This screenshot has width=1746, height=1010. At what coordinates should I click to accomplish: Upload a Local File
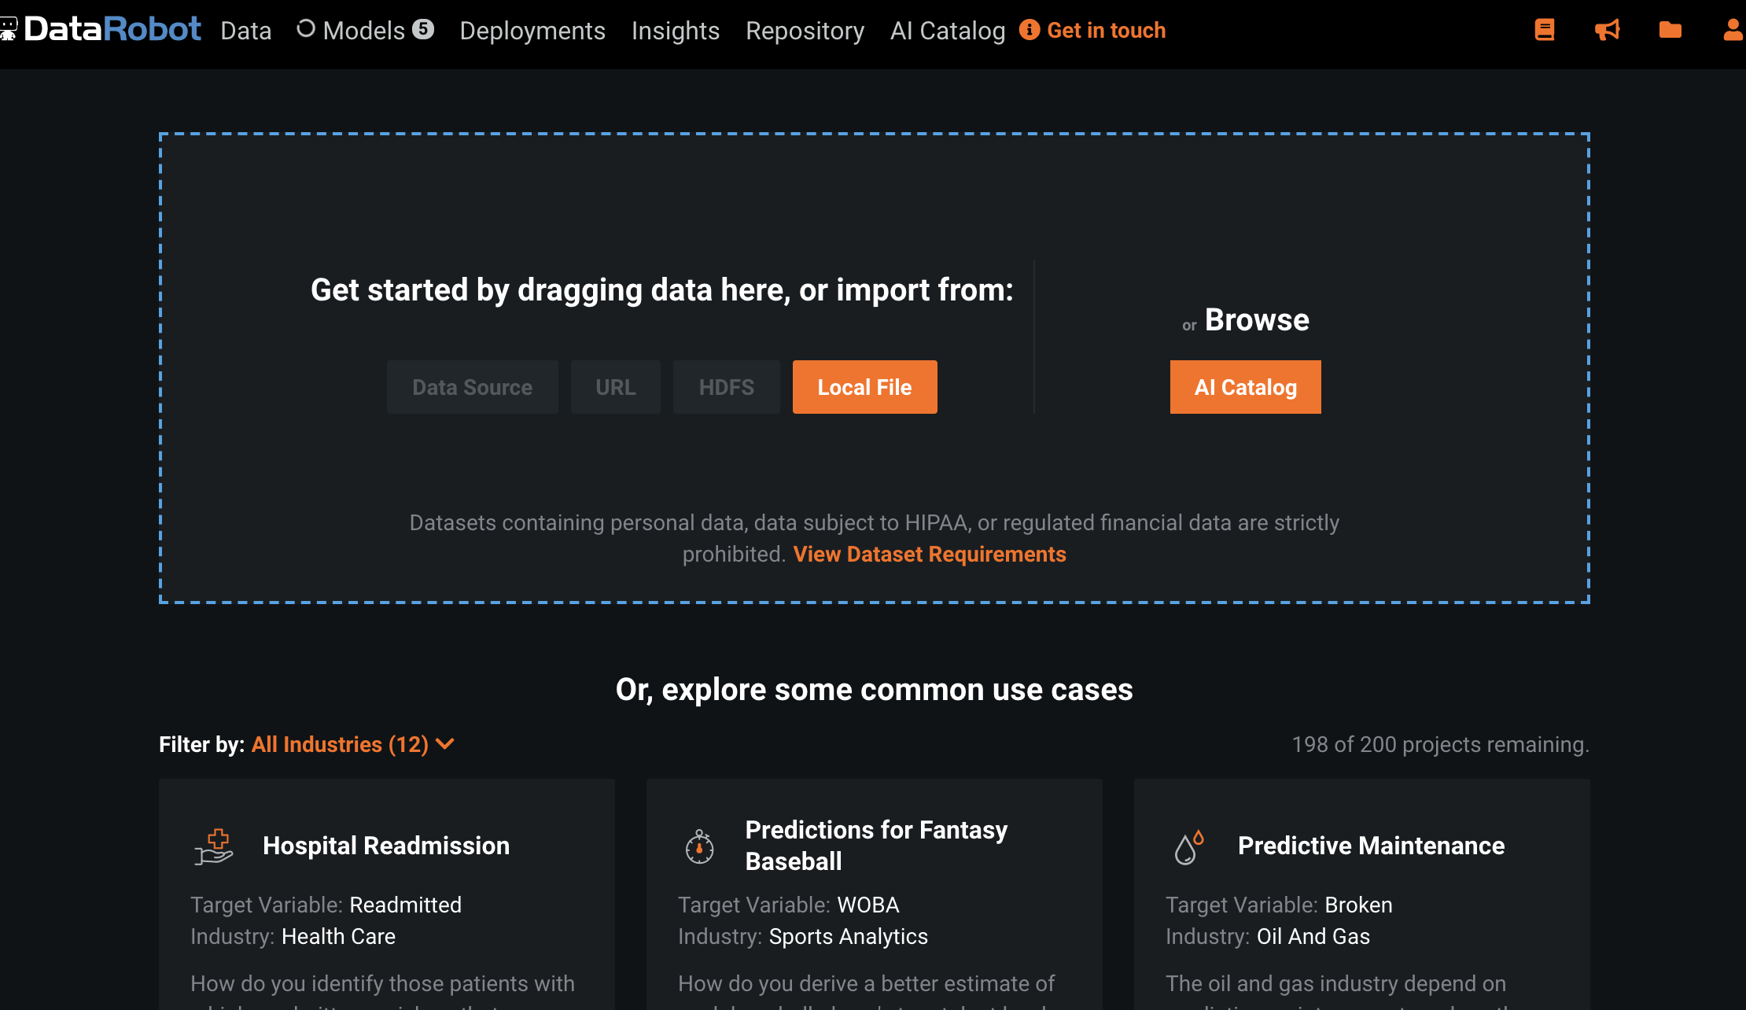[865, 387]
